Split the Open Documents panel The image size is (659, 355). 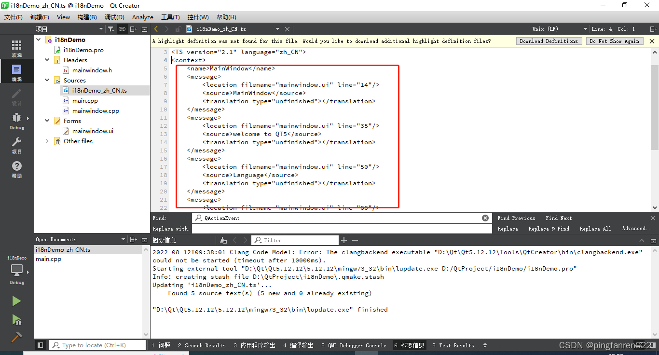coord(134,240)
